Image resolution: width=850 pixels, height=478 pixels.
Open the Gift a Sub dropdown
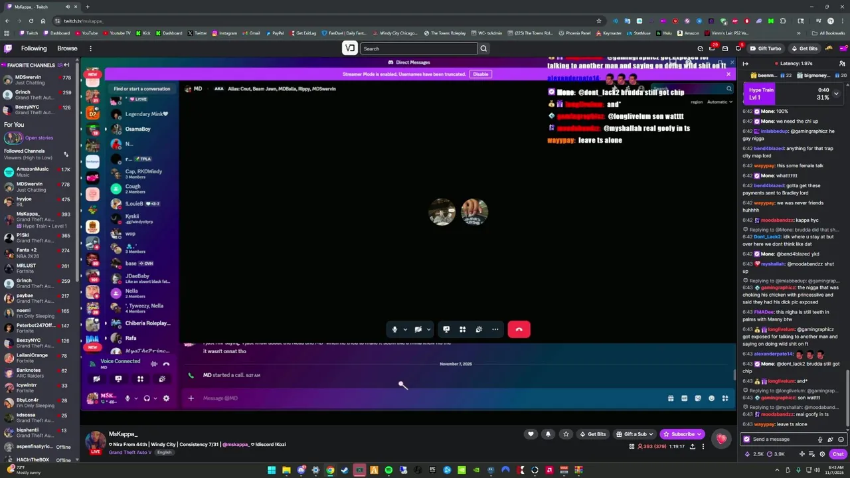pos(635,434)
